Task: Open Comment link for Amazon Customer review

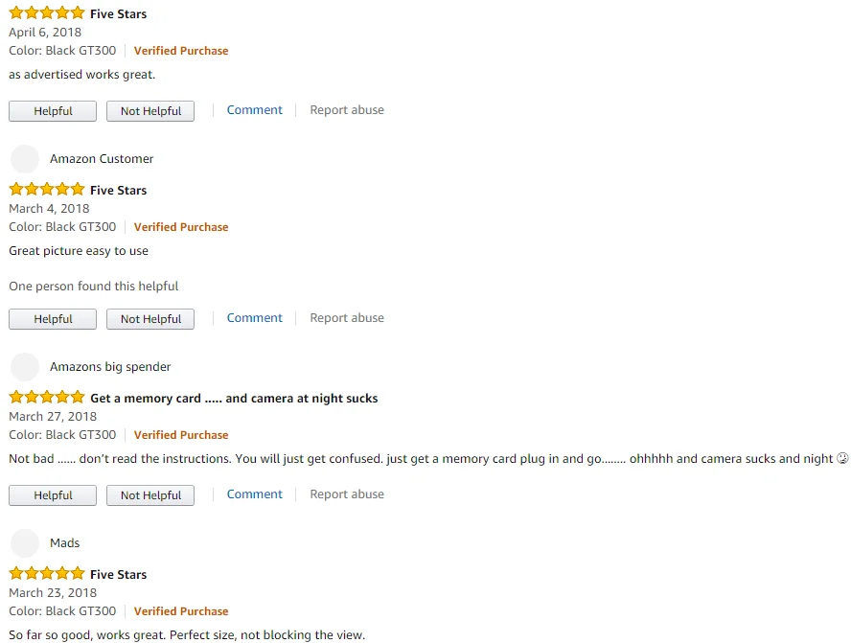Action: click(254, 318)
